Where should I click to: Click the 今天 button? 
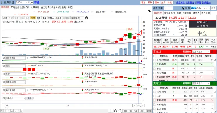213,8
